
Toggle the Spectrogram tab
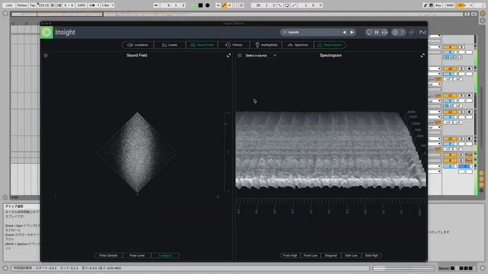pos(330,45)
